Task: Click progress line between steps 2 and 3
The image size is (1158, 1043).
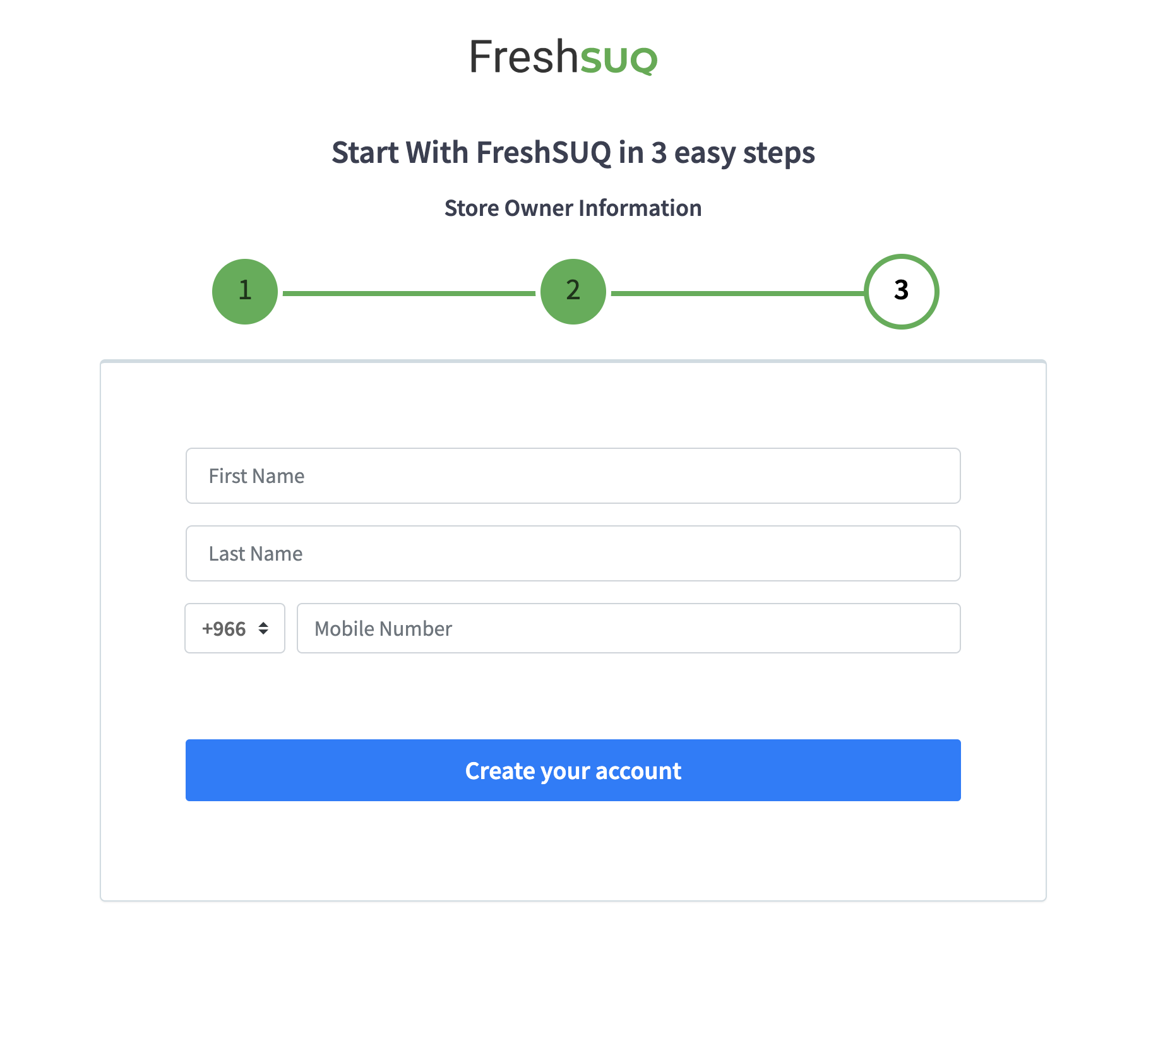Action: coord(737,293)
